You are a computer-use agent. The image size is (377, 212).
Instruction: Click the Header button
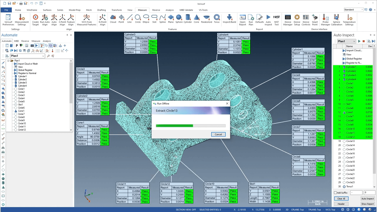[341, 204]
